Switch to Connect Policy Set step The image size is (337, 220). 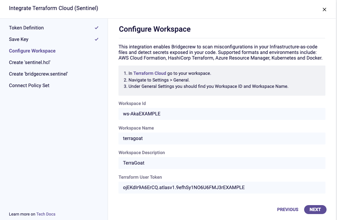(29, 86)
